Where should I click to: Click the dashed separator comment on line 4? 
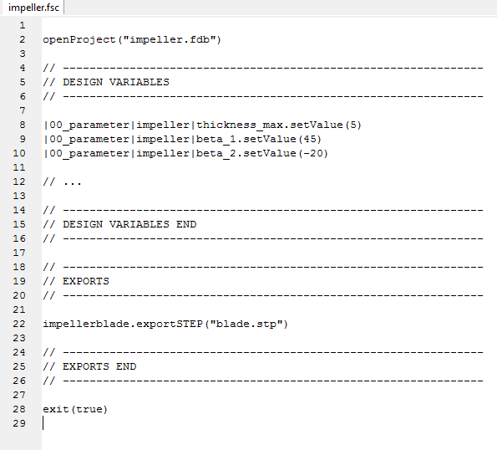(263, 68)
